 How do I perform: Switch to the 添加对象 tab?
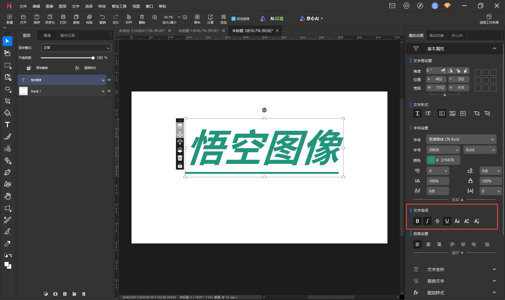click(x=436, y=35)
